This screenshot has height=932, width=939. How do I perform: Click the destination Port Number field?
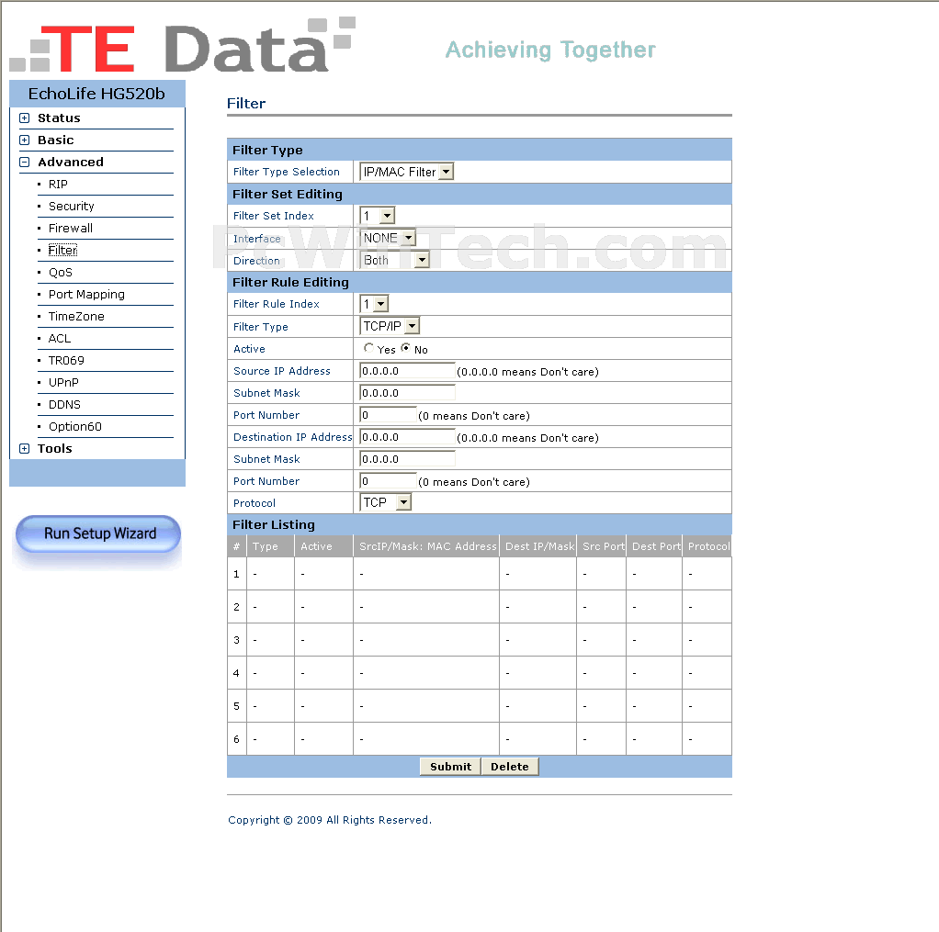(x=388, y=481)
